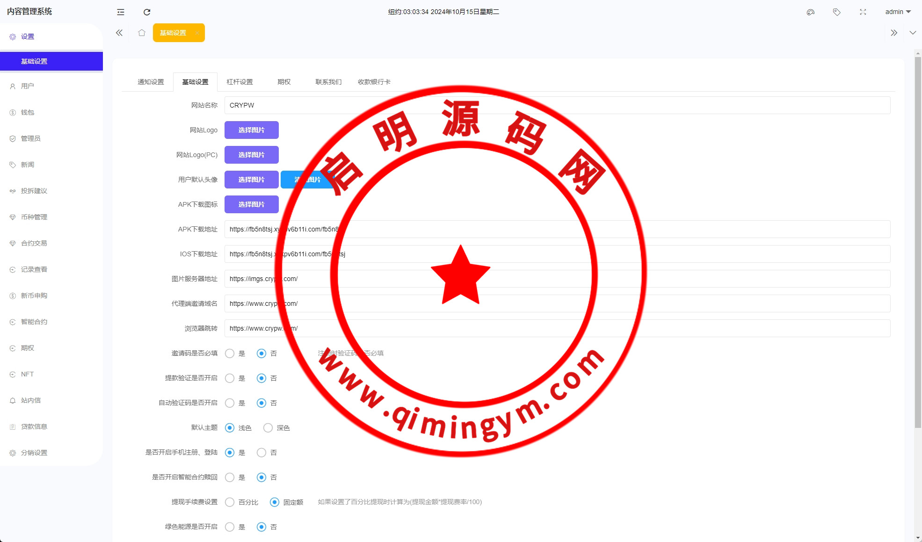
Task: Expand the 用户 sidebar section
Action: tap(28, 86)
